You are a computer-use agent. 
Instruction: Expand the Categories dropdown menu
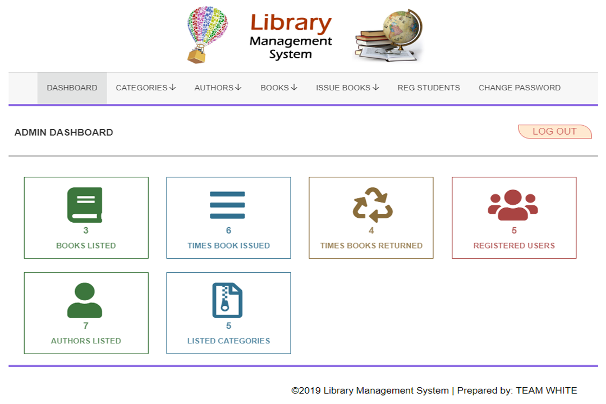click(145, 88)
